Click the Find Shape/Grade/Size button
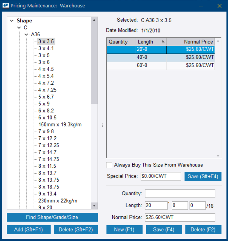This screenshot has height=241, width=228. [x=52, y=217]
